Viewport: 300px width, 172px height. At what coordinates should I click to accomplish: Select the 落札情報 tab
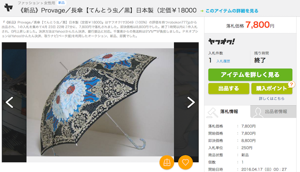(228, 112)
